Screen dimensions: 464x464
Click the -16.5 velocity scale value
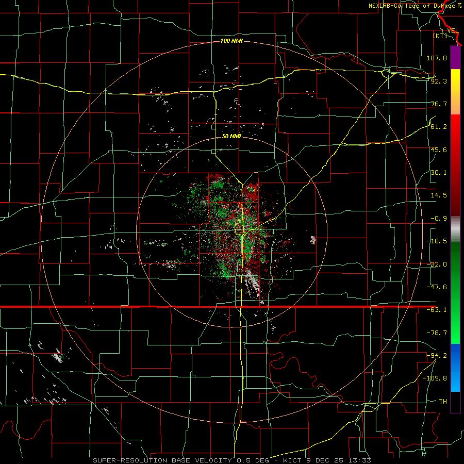click(x=437, y=241)
